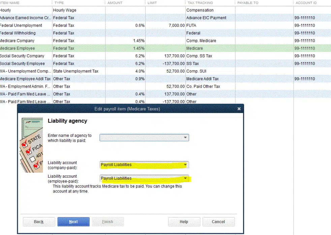Viewport: 331px width, 235px height.
Task: Cancel editing the Medicare Taxes item
Action: pyautogui.click(x=218, y=222)
